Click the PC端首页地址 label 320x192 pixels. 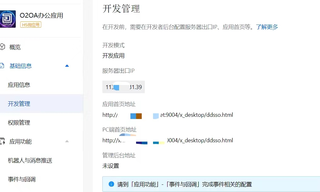pyautogui.click(x=119, y=130)
